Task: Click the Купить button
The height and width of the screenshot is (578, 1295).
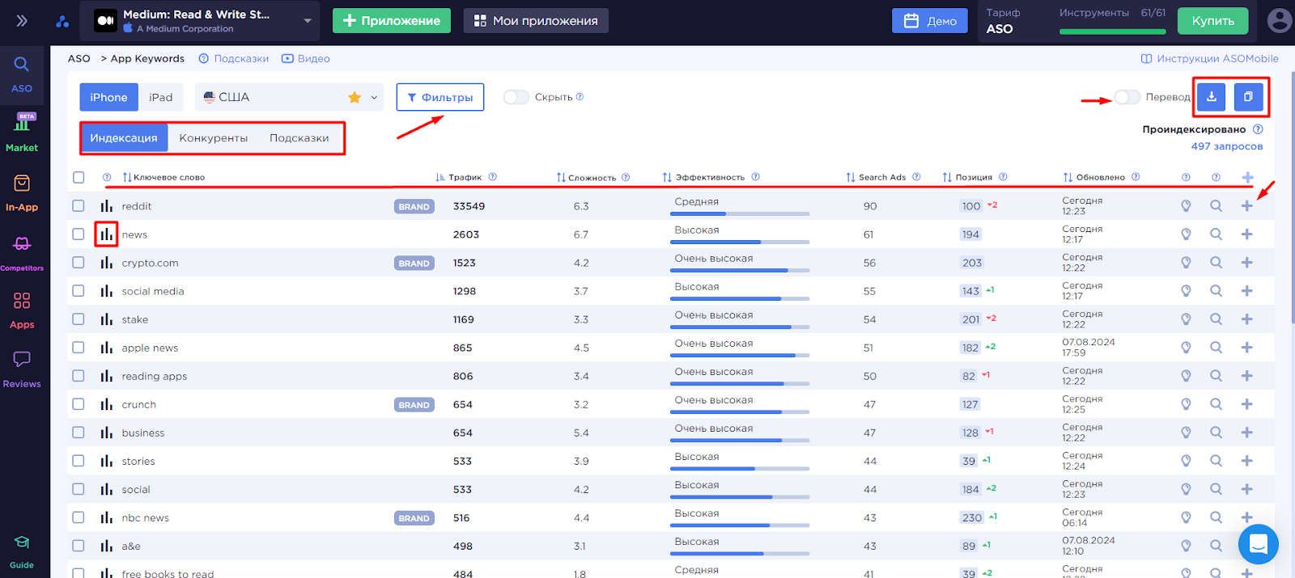Action: point(1212,21)
